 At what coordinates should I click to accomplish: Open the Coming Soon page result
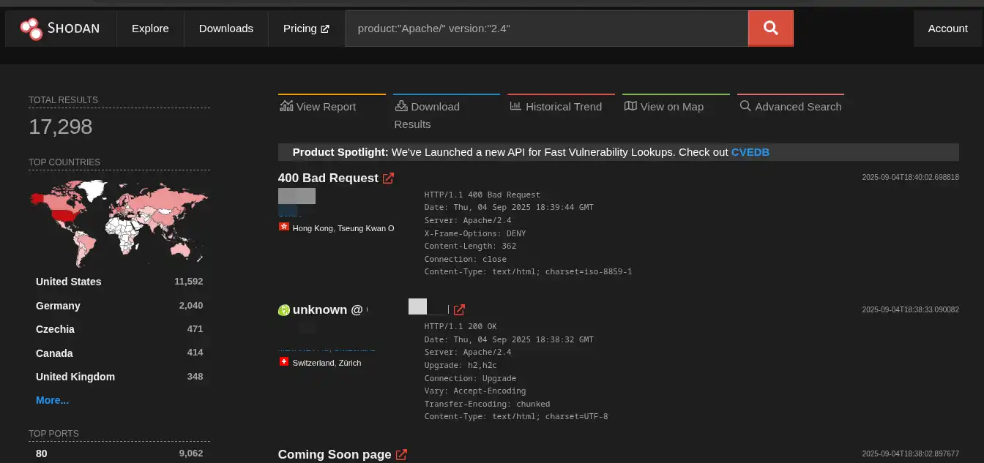pyautogui.click(x=335, y=455)
